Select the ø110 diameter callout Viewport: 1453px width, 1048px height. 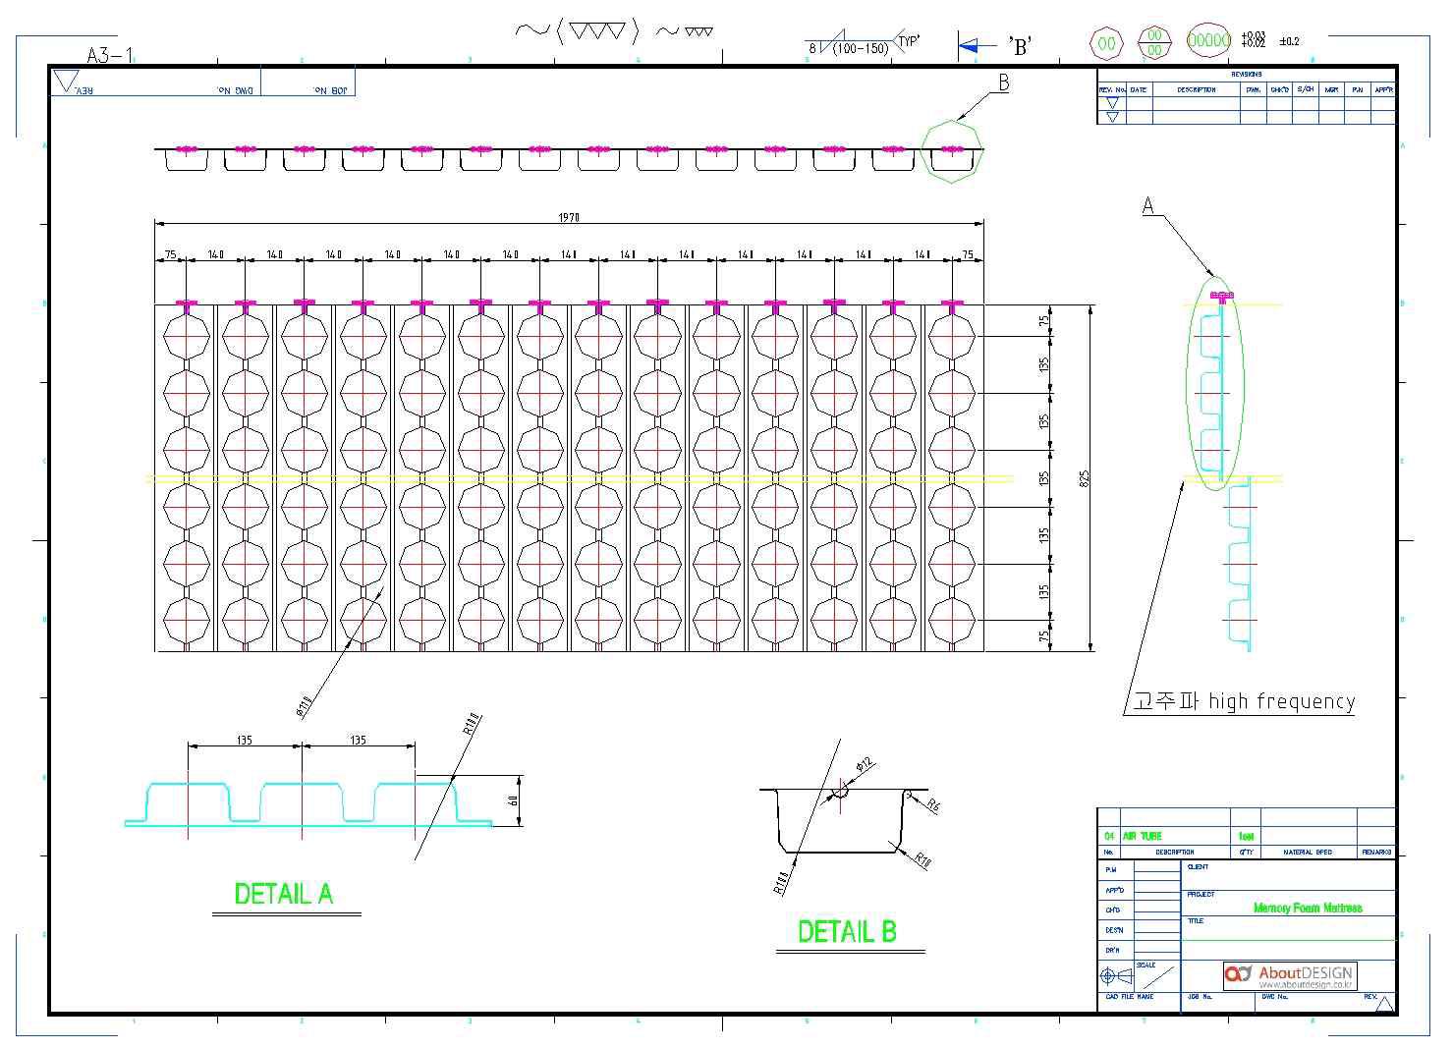point(304,706)
